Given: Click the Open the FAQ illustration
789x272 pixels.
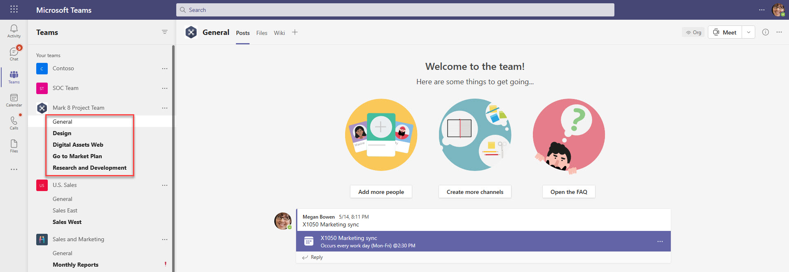Looking at the screenshot, I should click(569, 136).
